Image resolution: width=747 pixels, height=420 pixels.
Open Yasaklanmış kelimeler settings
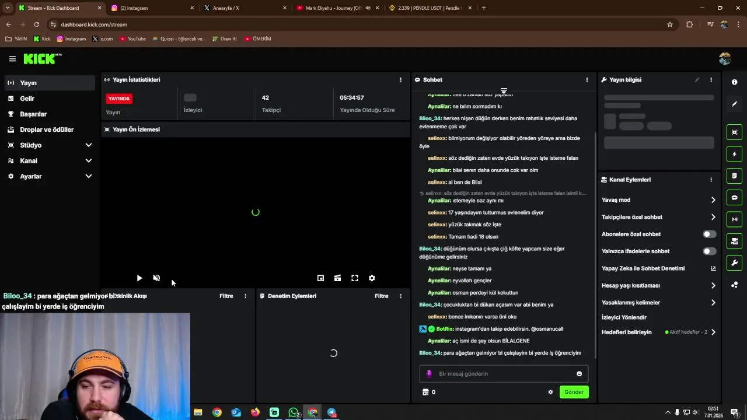click(658, 303)
